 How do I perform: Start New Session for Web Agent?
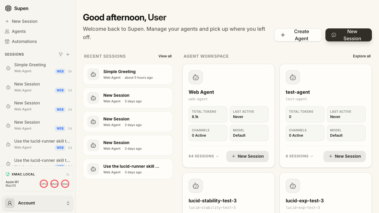coord(248,156)
